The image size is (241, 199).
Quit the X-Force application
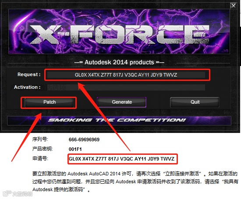(195, 102)
